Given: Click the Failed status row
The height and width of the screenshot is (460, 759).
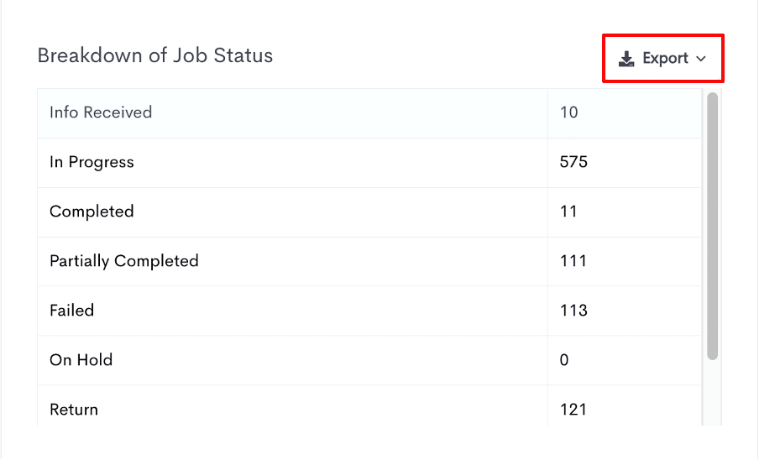Looking at the screenshot, I should coord(369,311).
